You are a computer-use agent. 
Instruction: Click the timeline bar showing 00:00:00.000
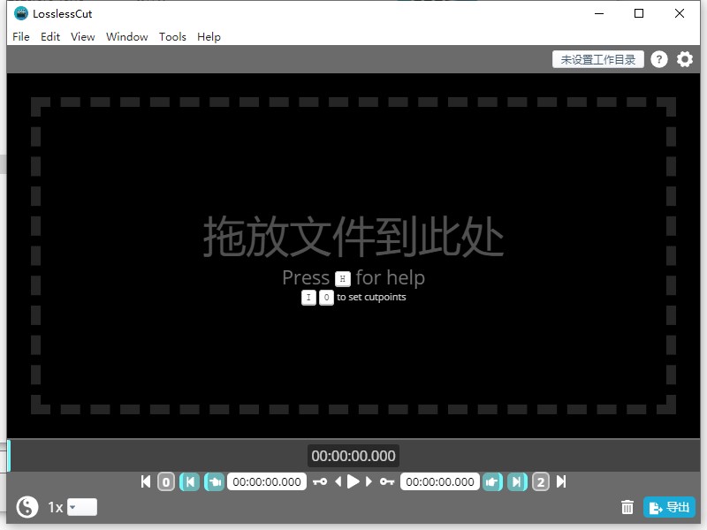coord(353,457)
